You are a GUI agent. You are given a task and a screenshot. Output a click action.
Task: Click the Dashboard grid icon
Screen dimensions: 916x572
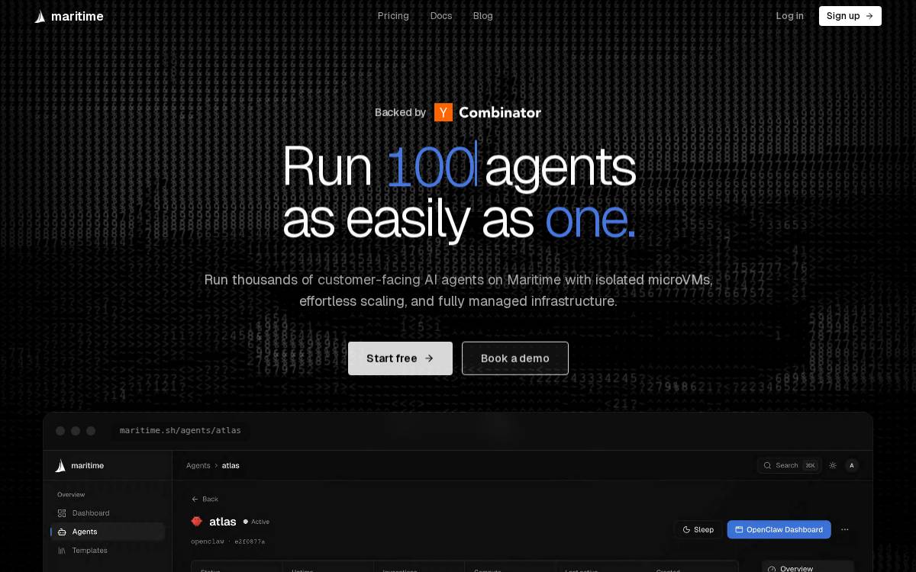click(62, 513)
